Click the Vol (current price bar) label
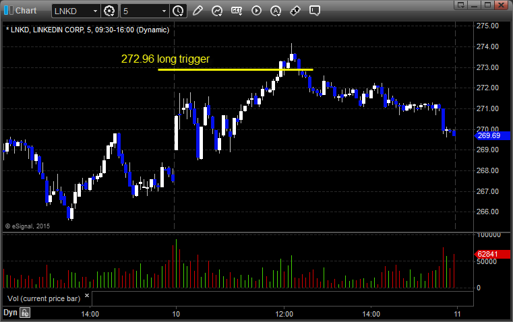 [x=44, y=298]
